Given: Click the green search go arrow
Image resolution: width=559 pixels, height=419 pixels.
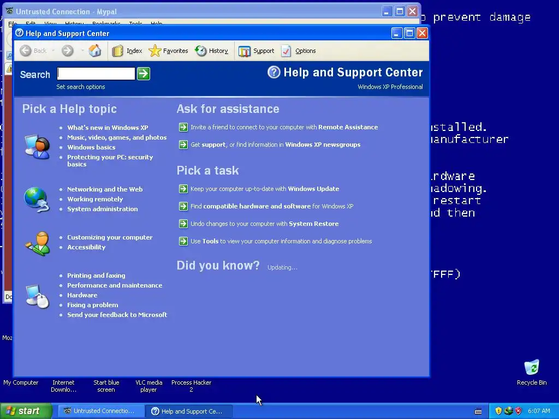Looking at the screenshot, I should click(144, 74).
